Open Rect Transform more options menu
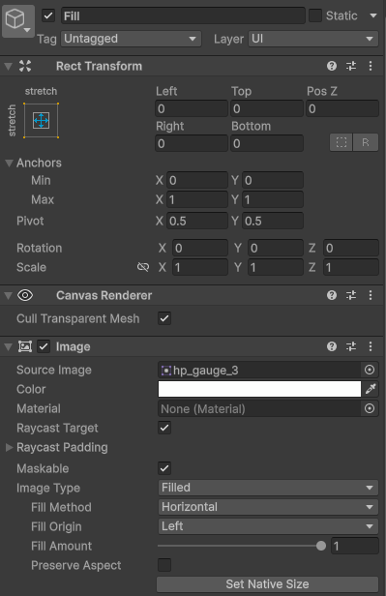Screen dimensions: 386x596 click(371, 66)
